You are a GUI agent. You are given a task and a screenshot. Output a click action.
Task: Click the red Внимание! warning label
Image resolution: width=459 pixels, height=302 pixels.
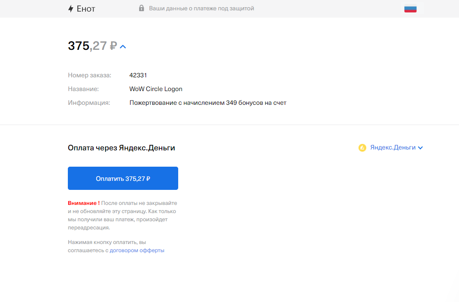coord(84,203)
